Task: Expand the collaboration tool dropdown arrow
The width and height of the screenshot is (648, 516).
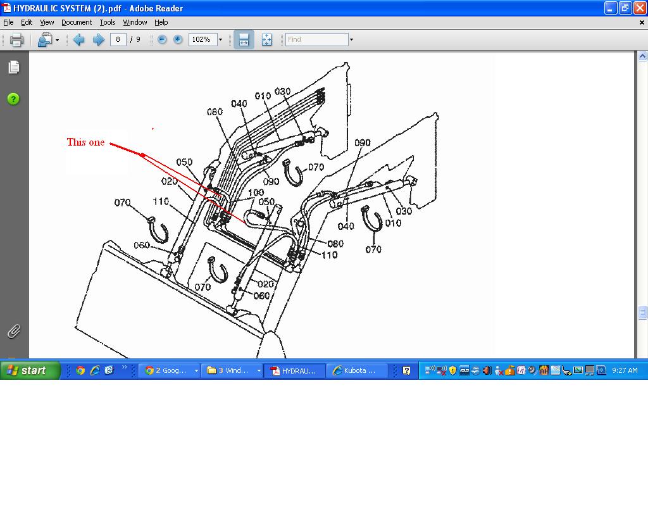Action: point(57,40)
